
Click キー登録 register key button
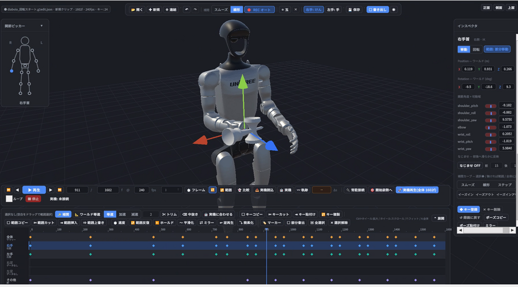coord(469,209)
